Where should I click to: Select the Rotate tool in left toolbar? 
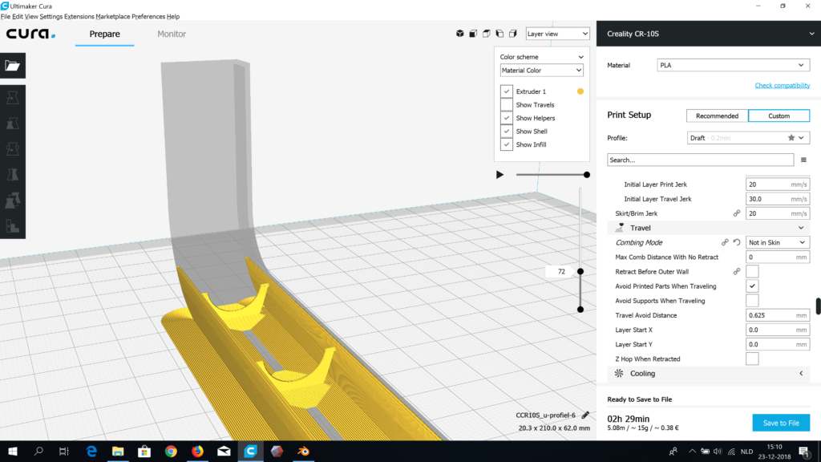click(13, 148)
